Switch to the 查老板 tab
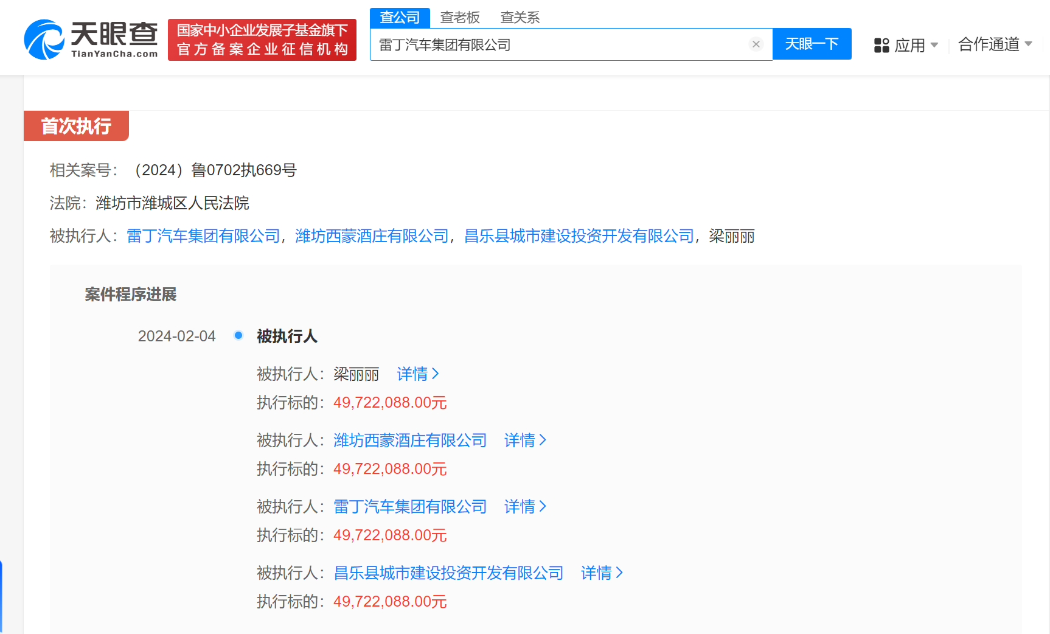The width and height of the screenshot is (1050, 634). tap(460, 18)
